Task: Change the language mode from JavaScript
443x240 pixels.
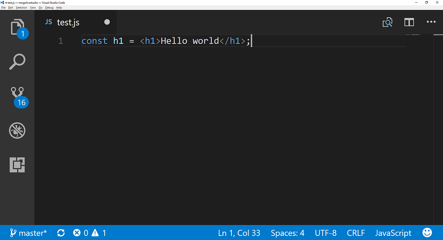Action: point(393,233)
